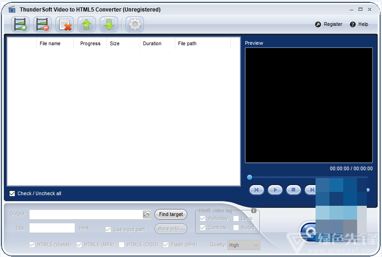
Task: Click the Remove selected video icon
Action: [42, 24]
